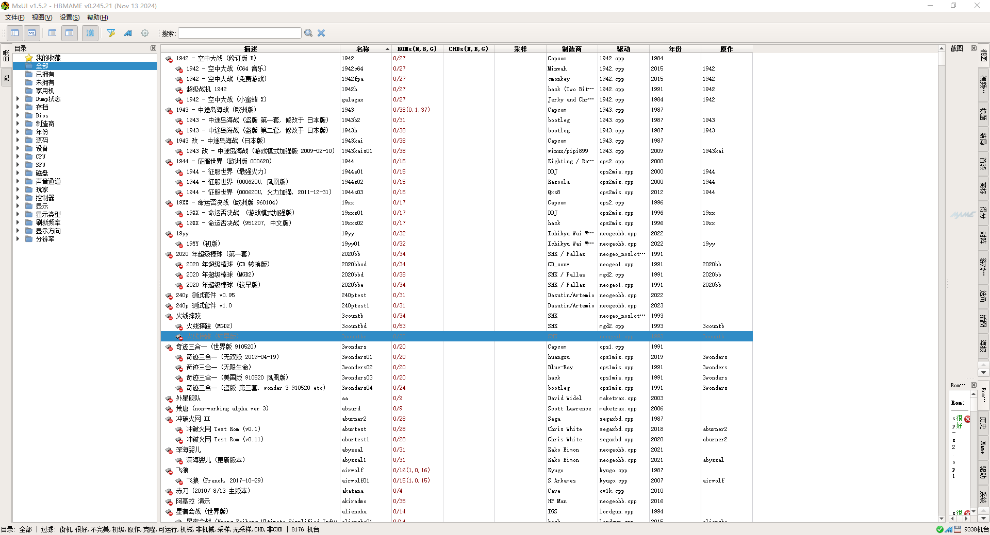Image resolution: width=990 pixels, height=535 pixels.
Task: Switch to the 标题 side tab
Action: [x=983, y=114]
